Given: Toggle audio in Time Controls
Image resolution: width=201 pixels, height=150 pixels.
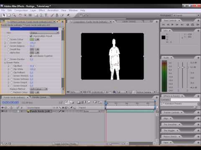Looking at the screenshot, I should (188, 25).
